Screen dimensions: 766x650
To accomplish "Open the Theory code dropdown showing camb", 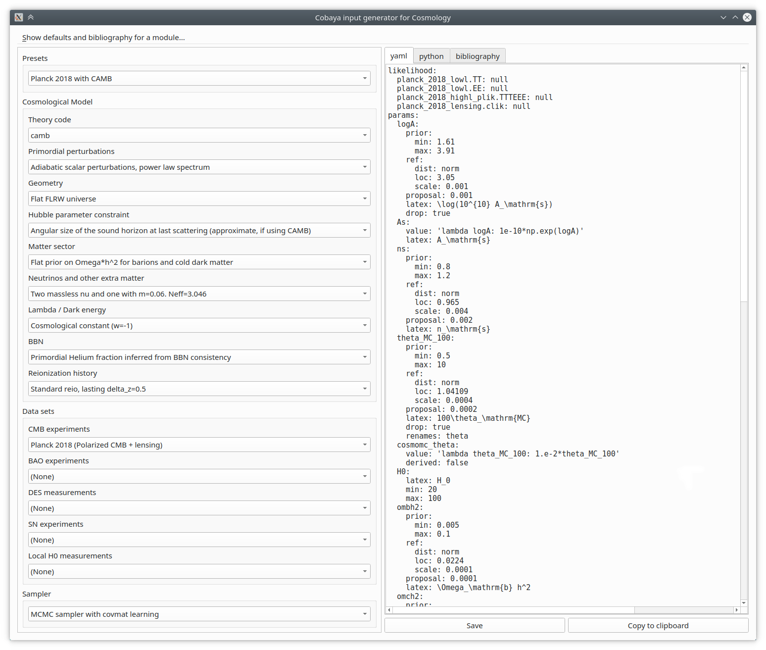I will (199, 135).
